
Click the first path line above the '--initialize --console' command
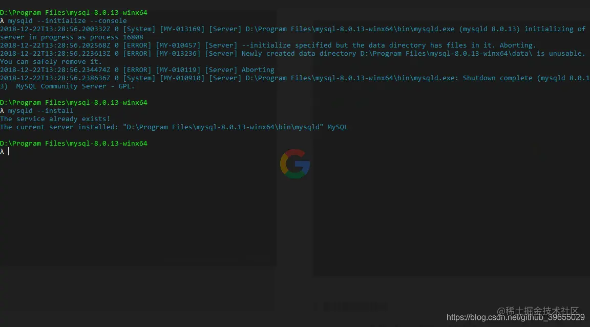point(74,12)
